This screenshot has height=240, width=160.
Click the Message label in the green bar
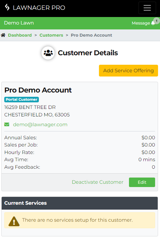click(141, 23)
